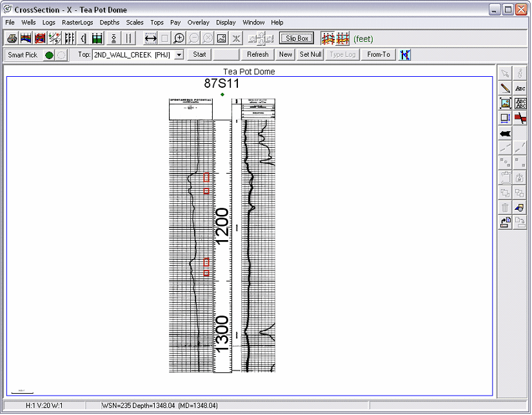532x415 pixels.
Task: Click the blue well icon beside From-To
Action: (405, 55)
